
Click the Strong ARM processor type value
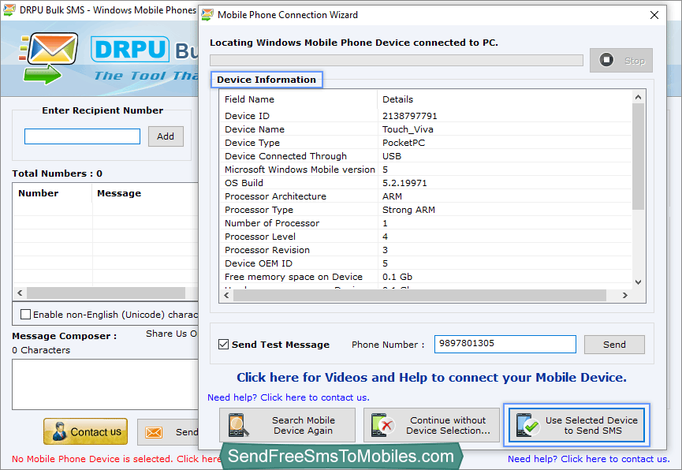(408, 210)
